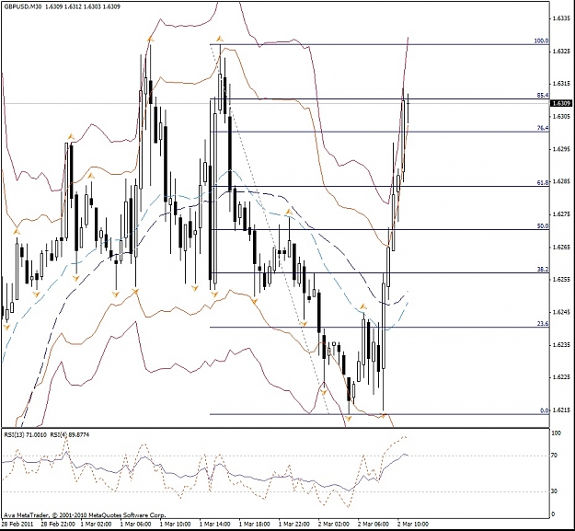Click the 1.6265 price axis value
This screenshot has width=575, height=531.
561,247
